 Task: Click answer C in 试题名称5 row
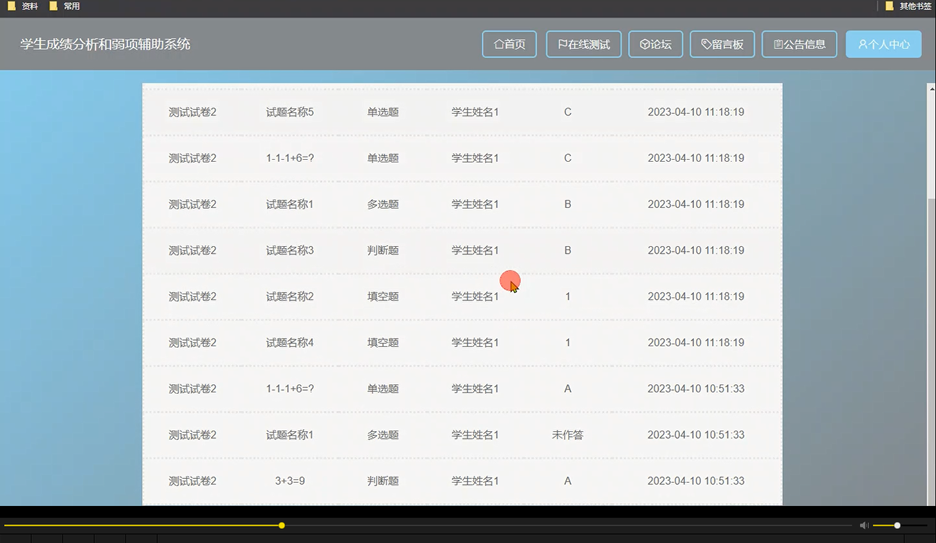[567, 112]
